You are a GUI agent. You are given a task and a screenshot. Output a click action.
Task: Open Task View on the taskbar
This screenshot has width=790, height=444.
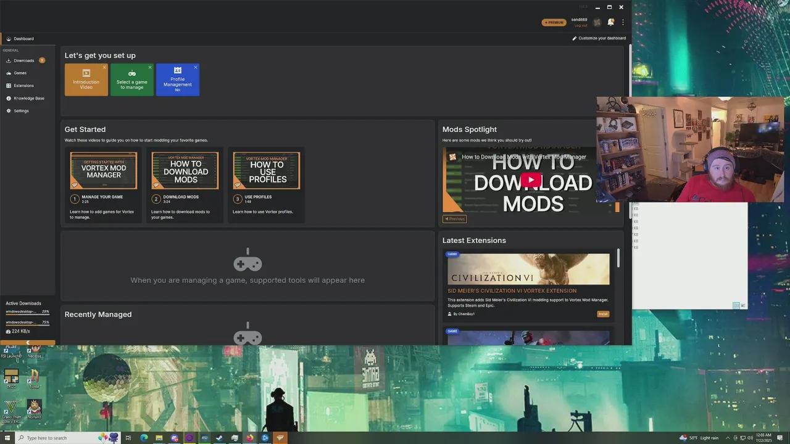(x=128, y=438)
